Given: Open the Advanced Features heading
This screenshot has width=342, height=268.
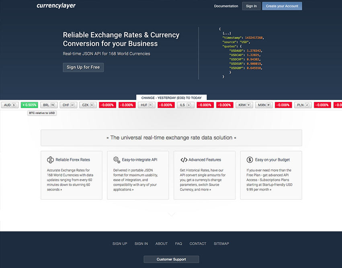Looking at the screenshot, I should [x=205, y=160].
